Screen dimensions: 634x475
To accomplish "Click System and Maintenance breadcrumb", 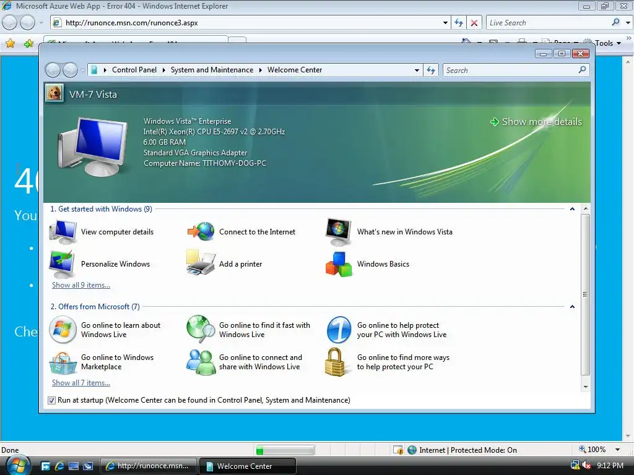I will [212, 70].
